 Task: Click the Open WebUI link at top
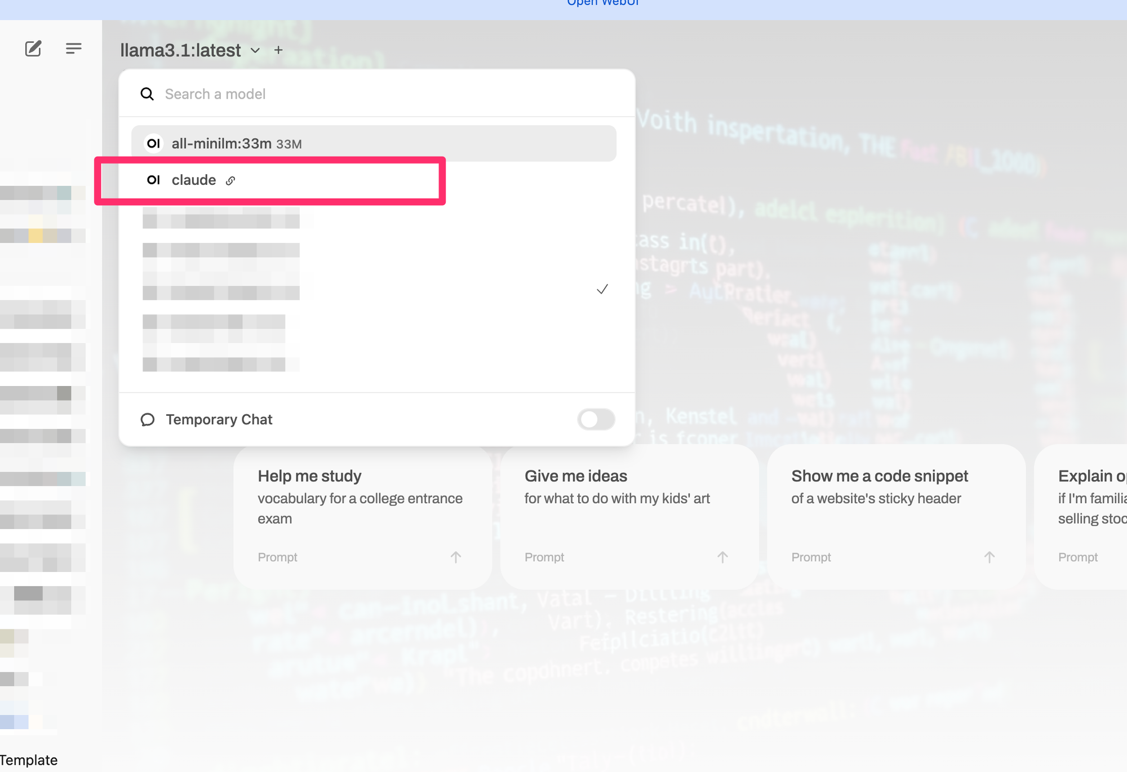pos(602,3)
